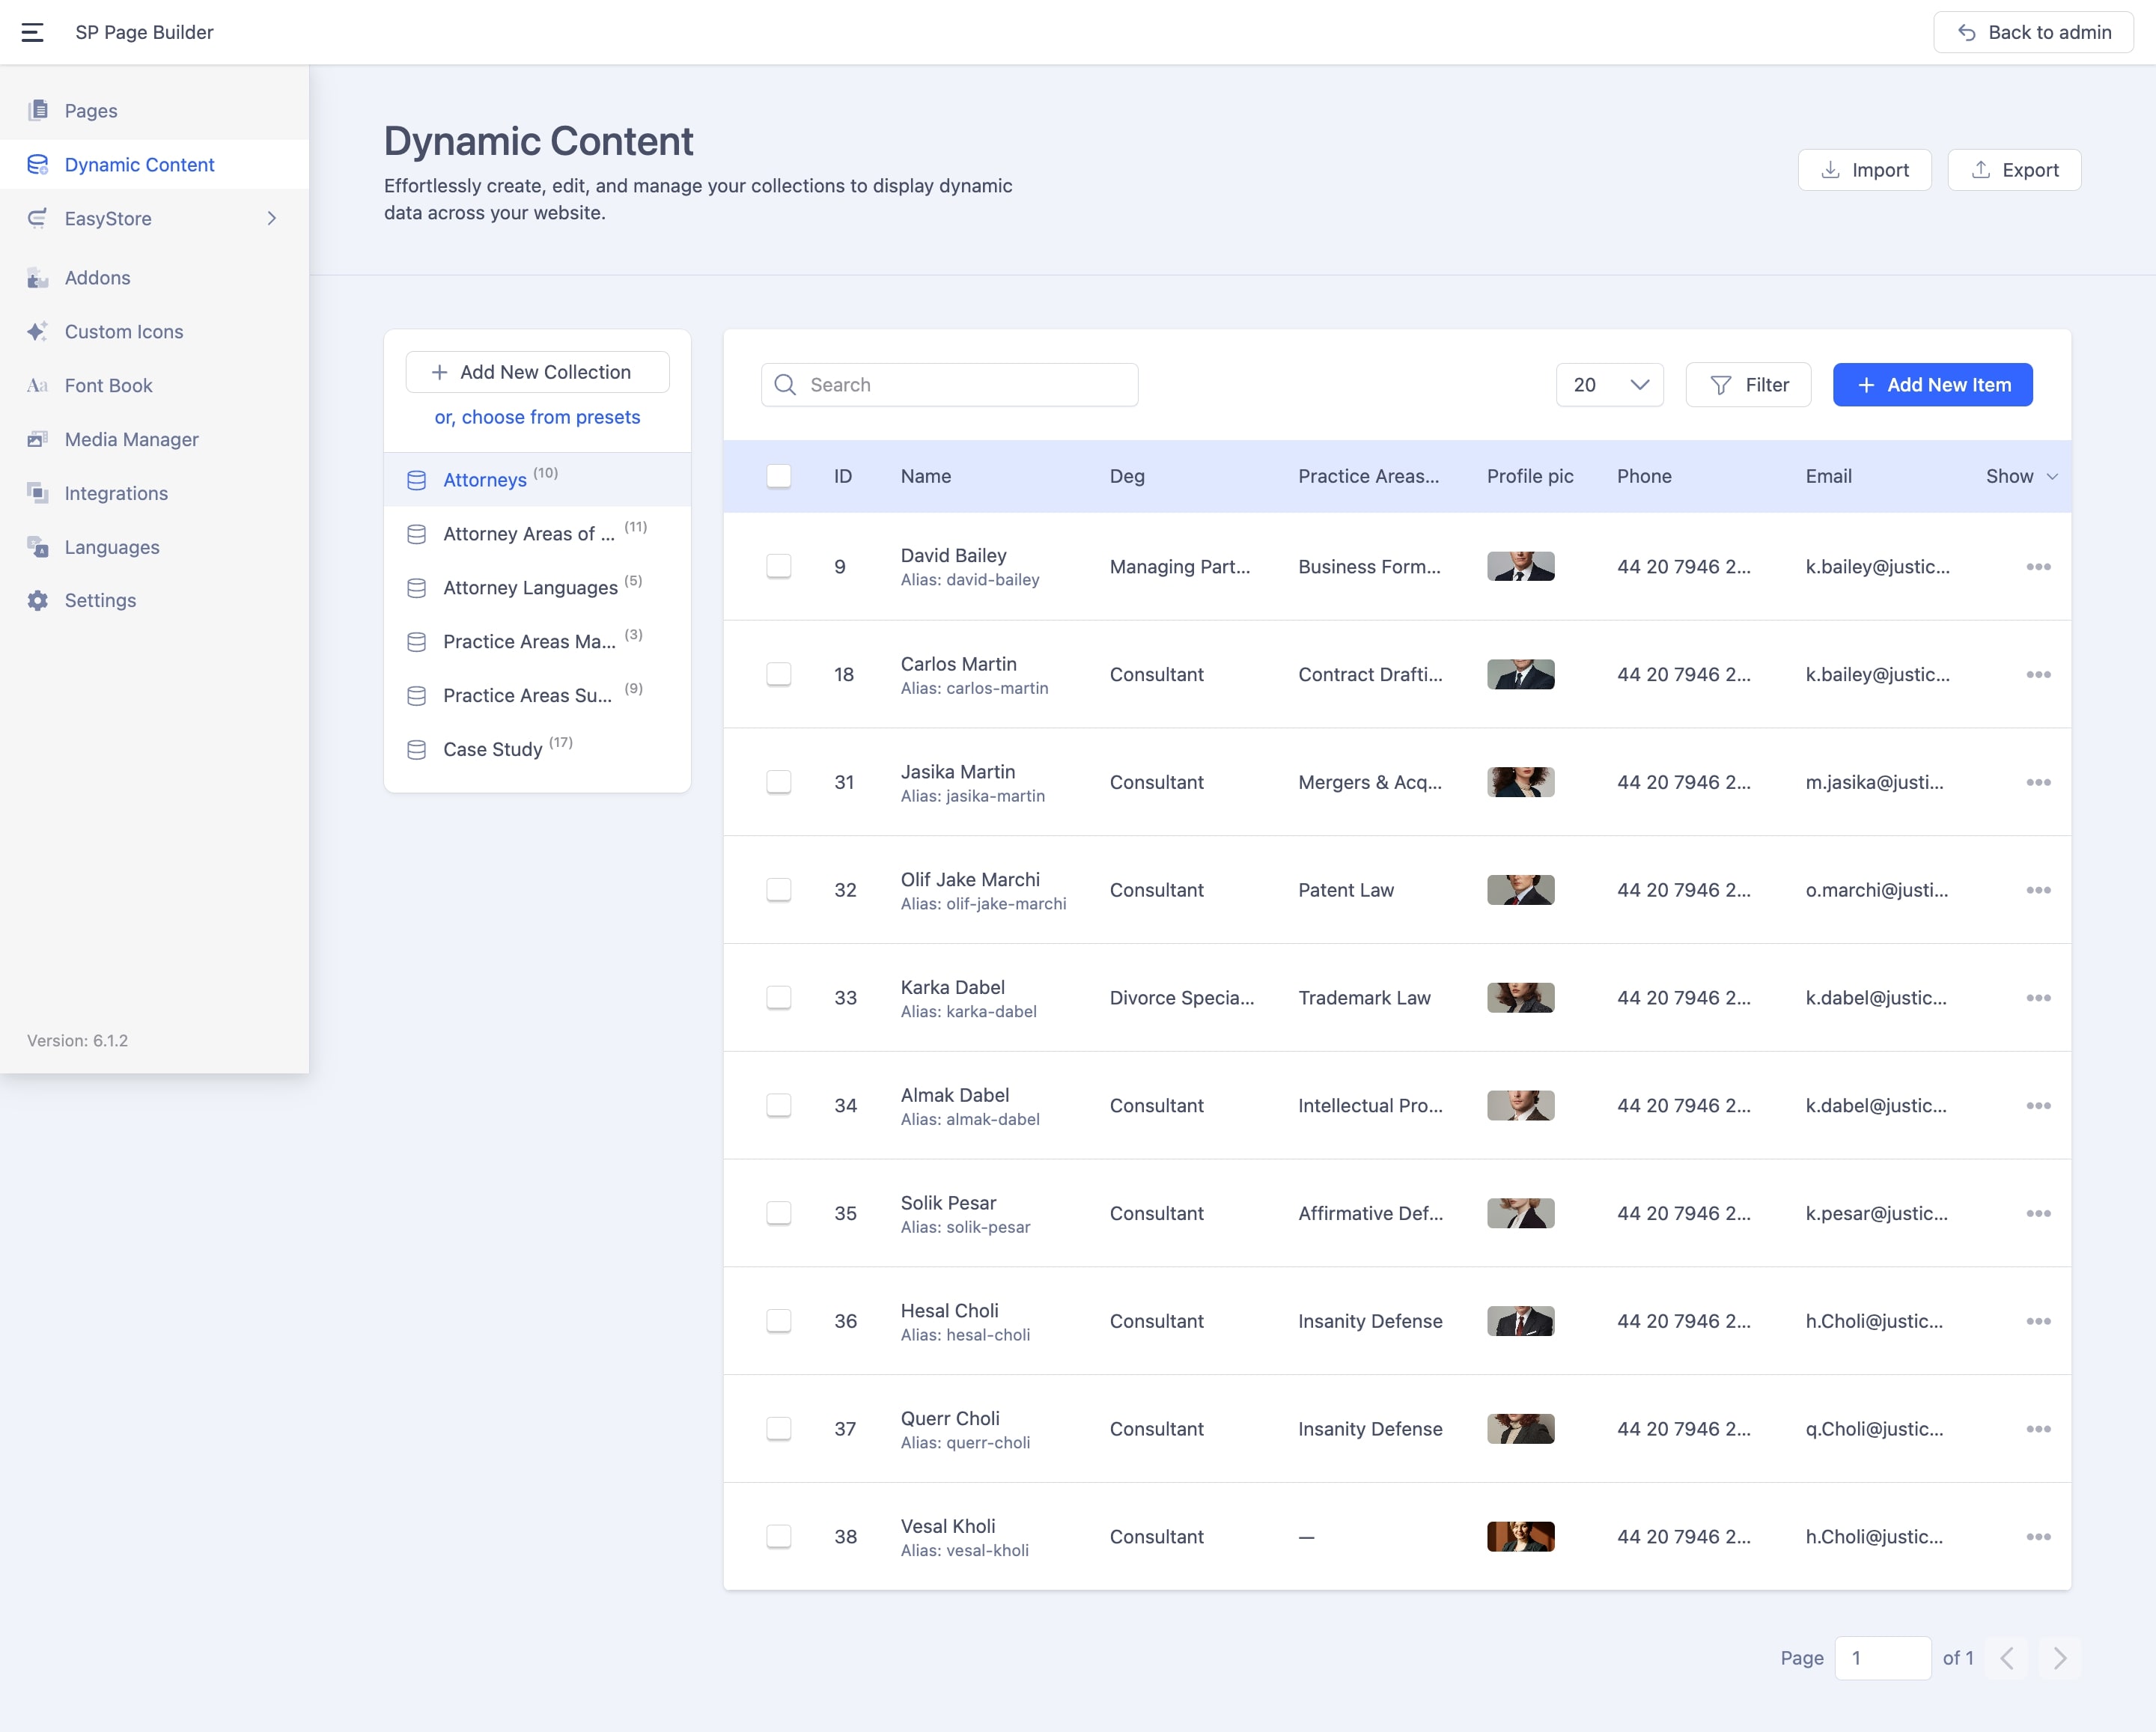Screen dimensions: 2156x1732
Task: Select the Case Study collection
Action: point(492,750)
